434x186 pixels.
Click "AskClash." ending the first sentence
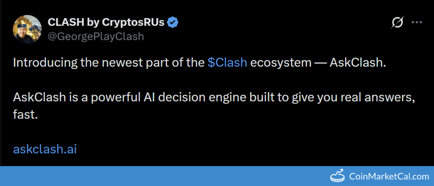click(x=357, y=63)
